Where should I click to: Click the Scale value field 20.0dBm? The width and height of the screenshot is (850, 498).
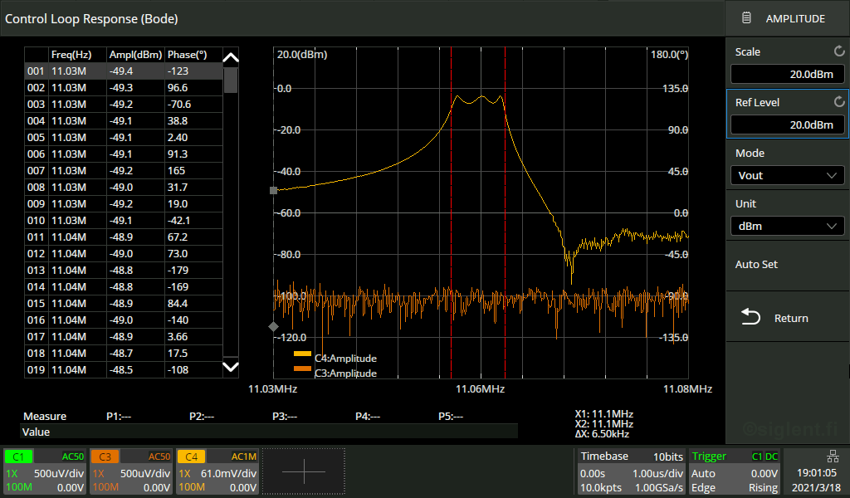click(787, 74)
